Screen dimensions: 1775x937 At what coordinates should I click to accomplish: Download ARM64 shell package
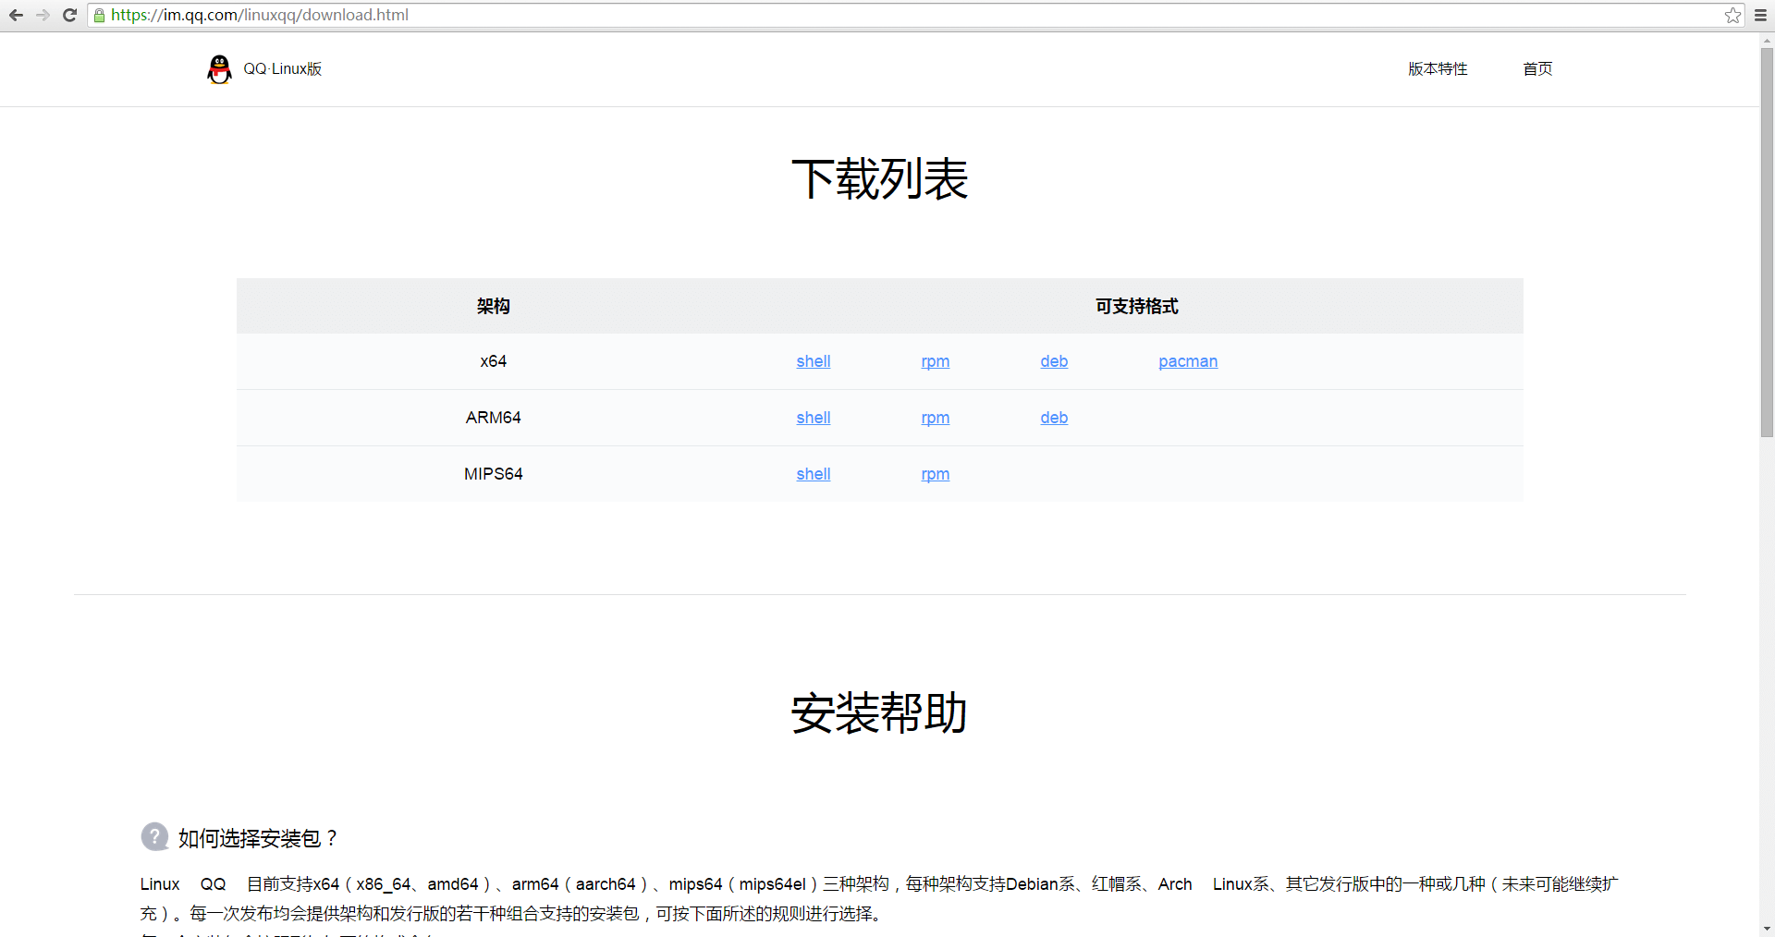814,418
